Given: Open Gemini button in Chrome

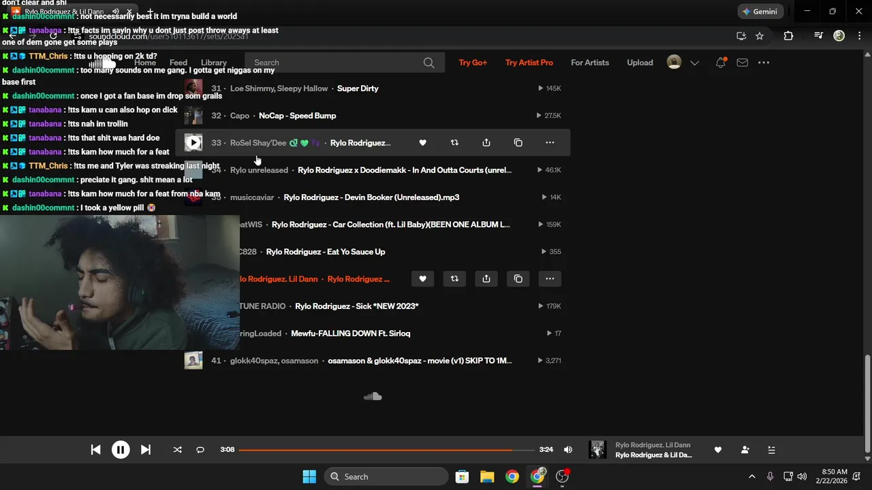Looking at the screenshot, I should coord(760,12).
